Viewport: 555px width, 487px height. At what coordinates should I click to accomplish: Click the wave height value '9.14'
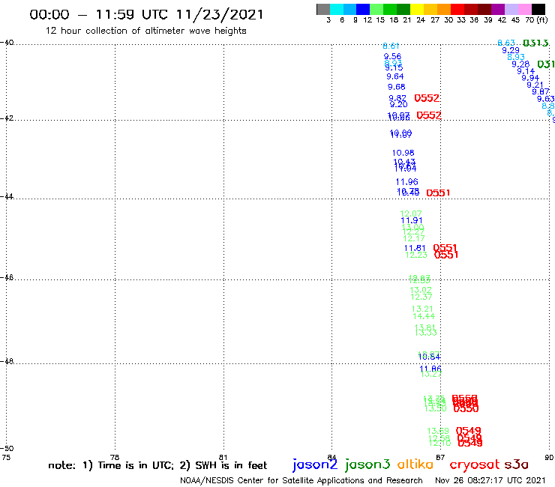pyautogui.click(x=526, y=71)
